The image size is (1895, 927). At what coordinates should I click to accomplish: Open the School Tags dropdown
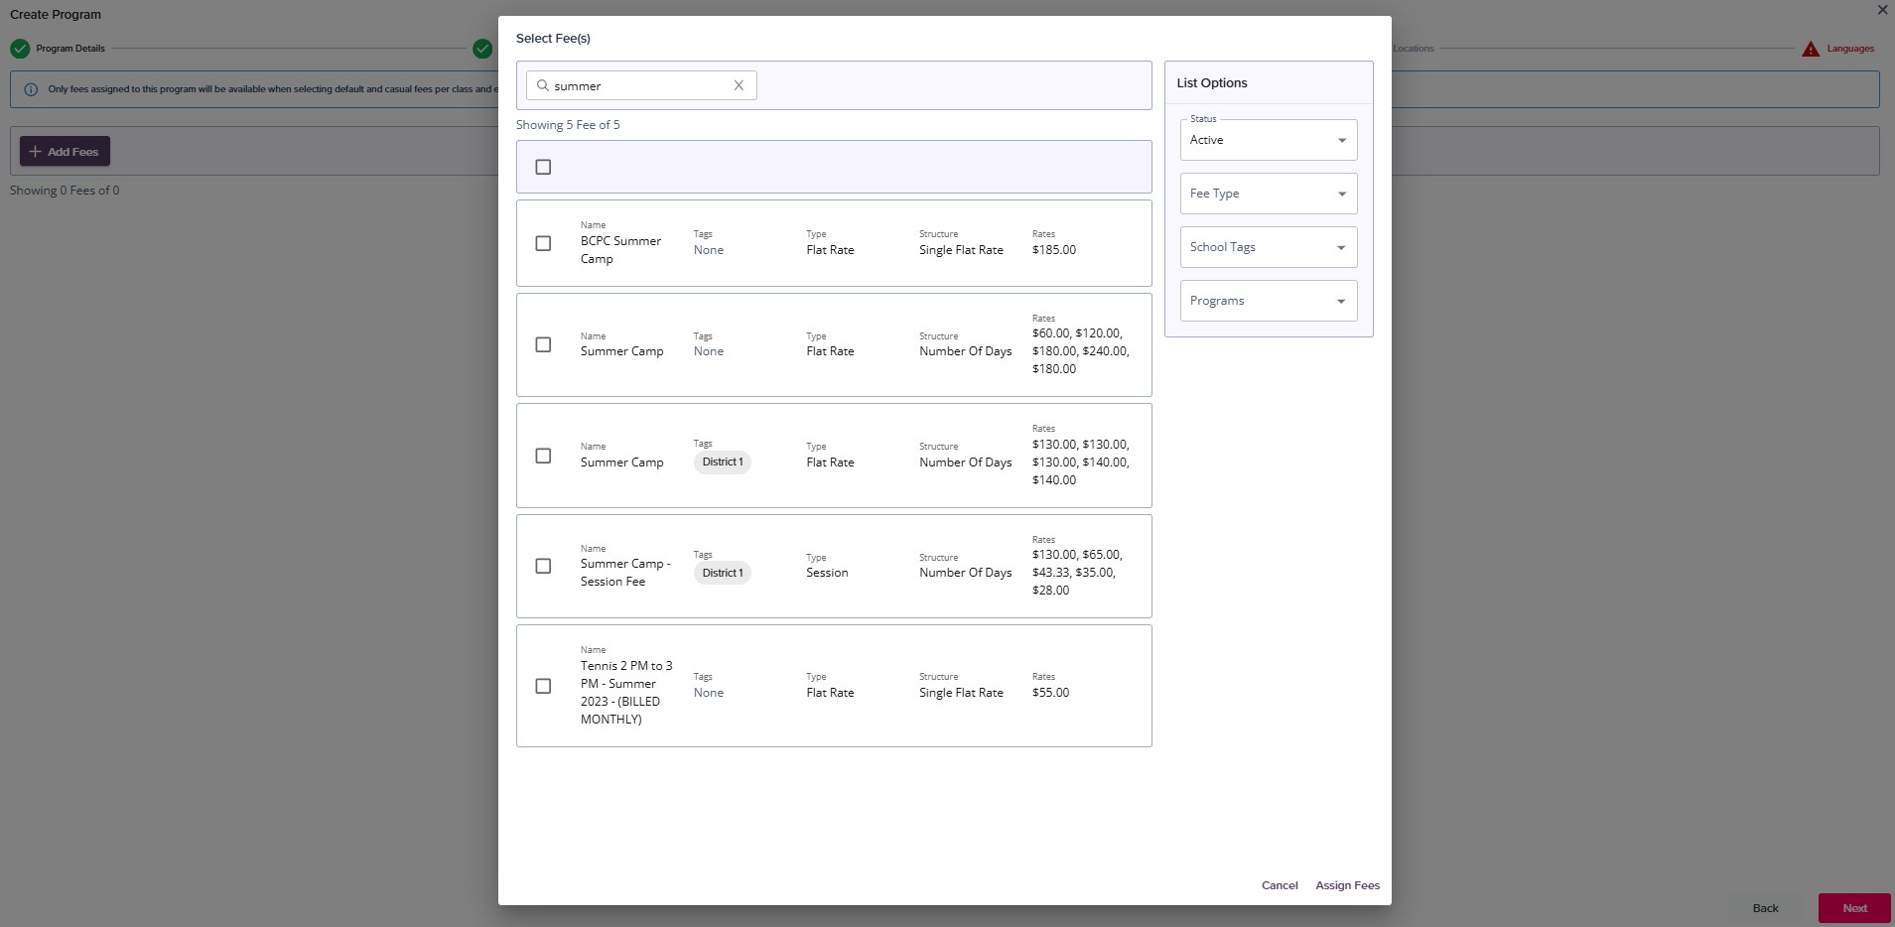[1268, 247]
